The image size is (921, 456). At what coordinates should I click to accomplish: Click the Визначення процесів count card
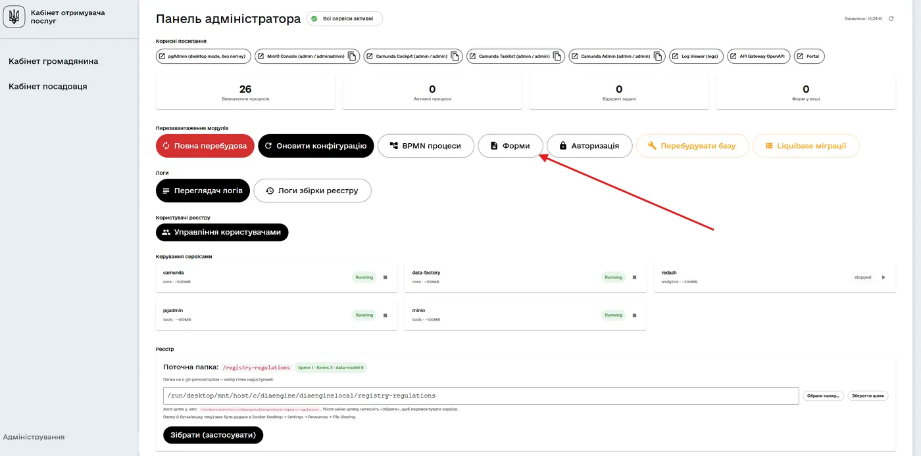pos(245,92)
